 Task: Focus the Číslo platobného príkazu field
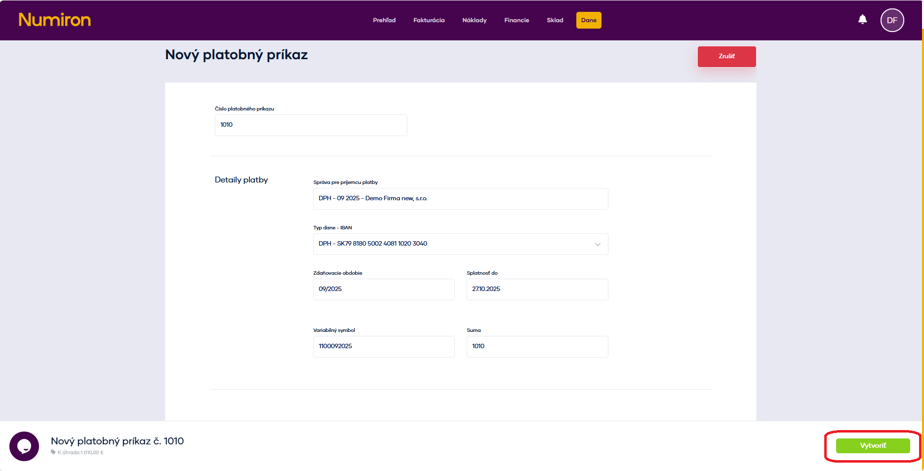click(x=311, y=125)
